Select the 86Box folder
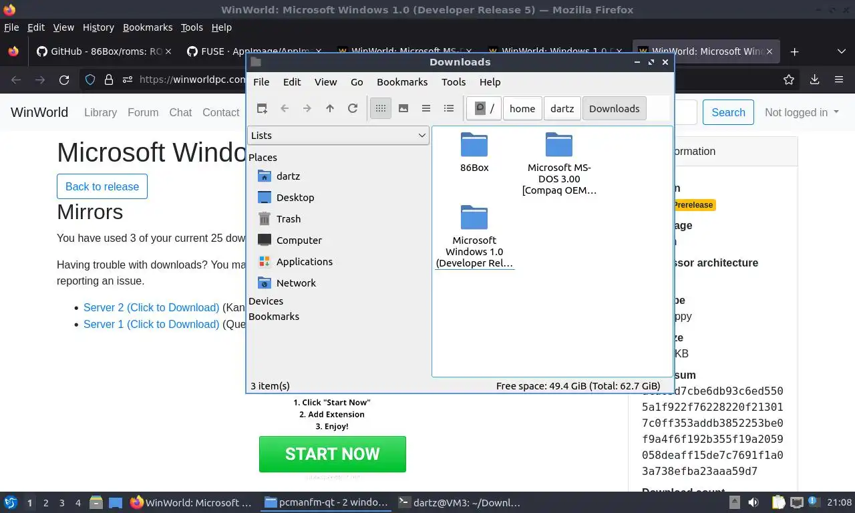The height and width of the screenshot is (513, 855). (474, 153)
